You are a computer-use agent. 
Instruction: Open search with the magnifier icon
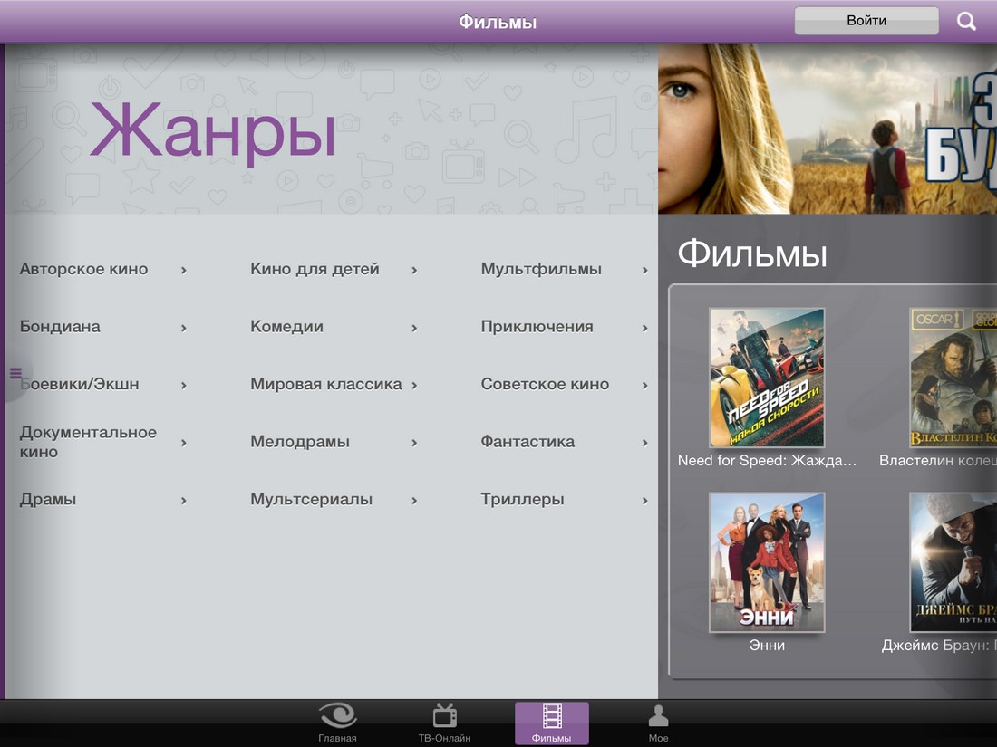point(966,21)
